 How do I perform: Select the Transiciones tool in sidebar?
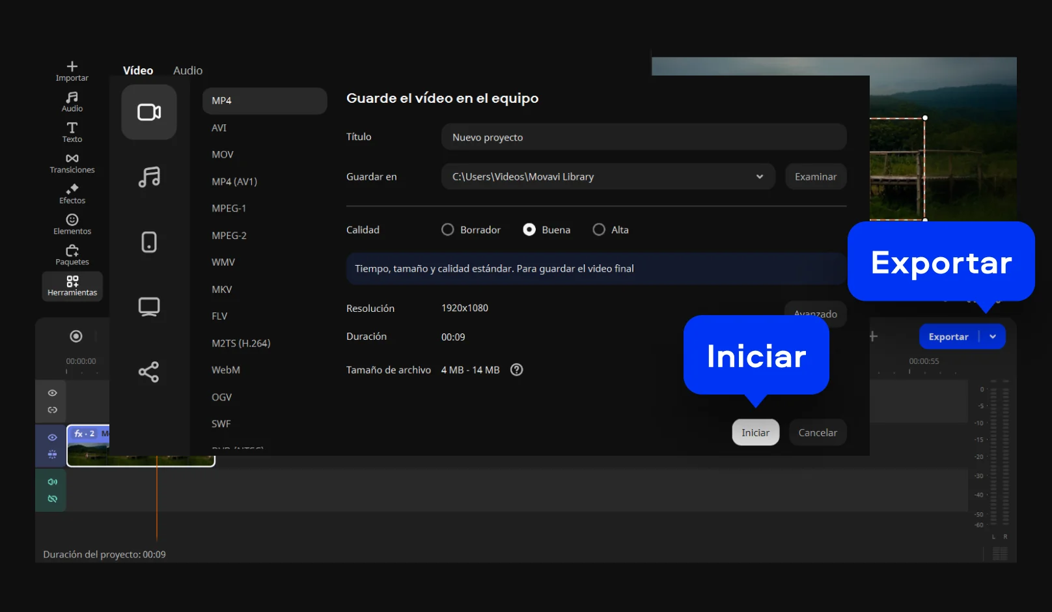point(72,163)
